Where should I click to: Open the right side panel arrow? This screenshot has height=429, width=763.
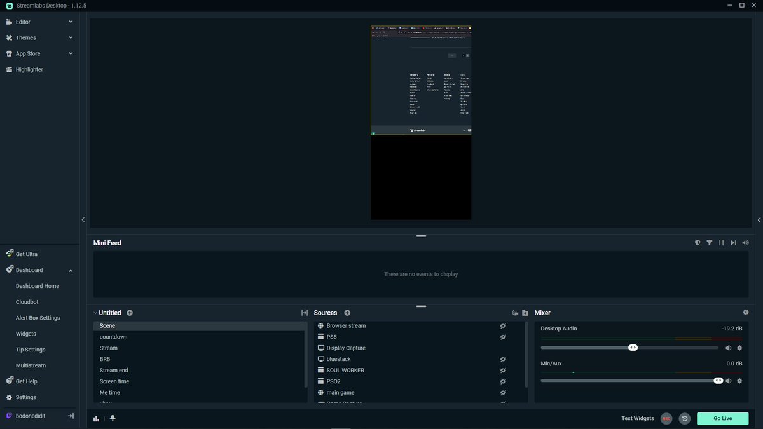[x=759, y=220]
